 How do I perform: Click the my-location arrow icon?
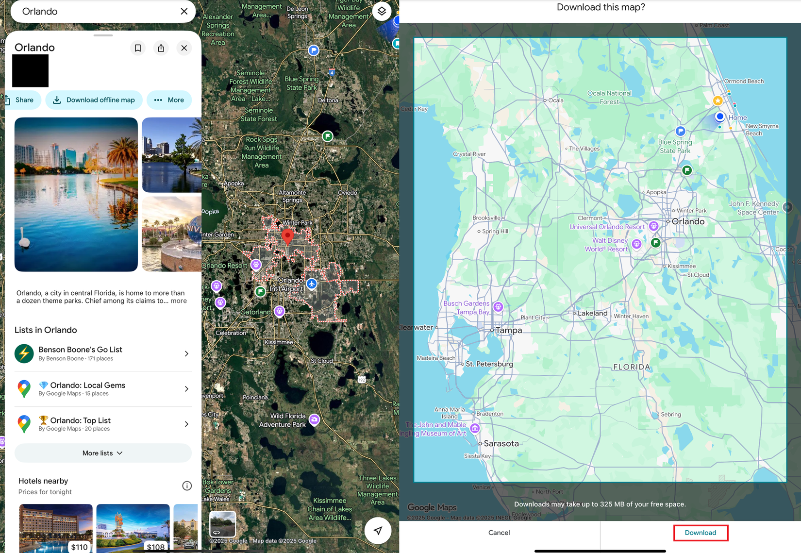(x=378, y=531)
